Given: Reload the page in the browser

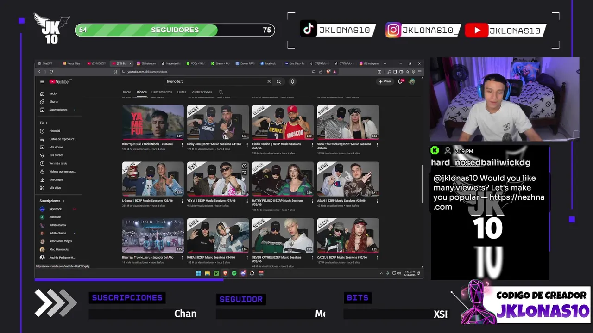Looking at the screenshot, I should click(x=51, y=72).
